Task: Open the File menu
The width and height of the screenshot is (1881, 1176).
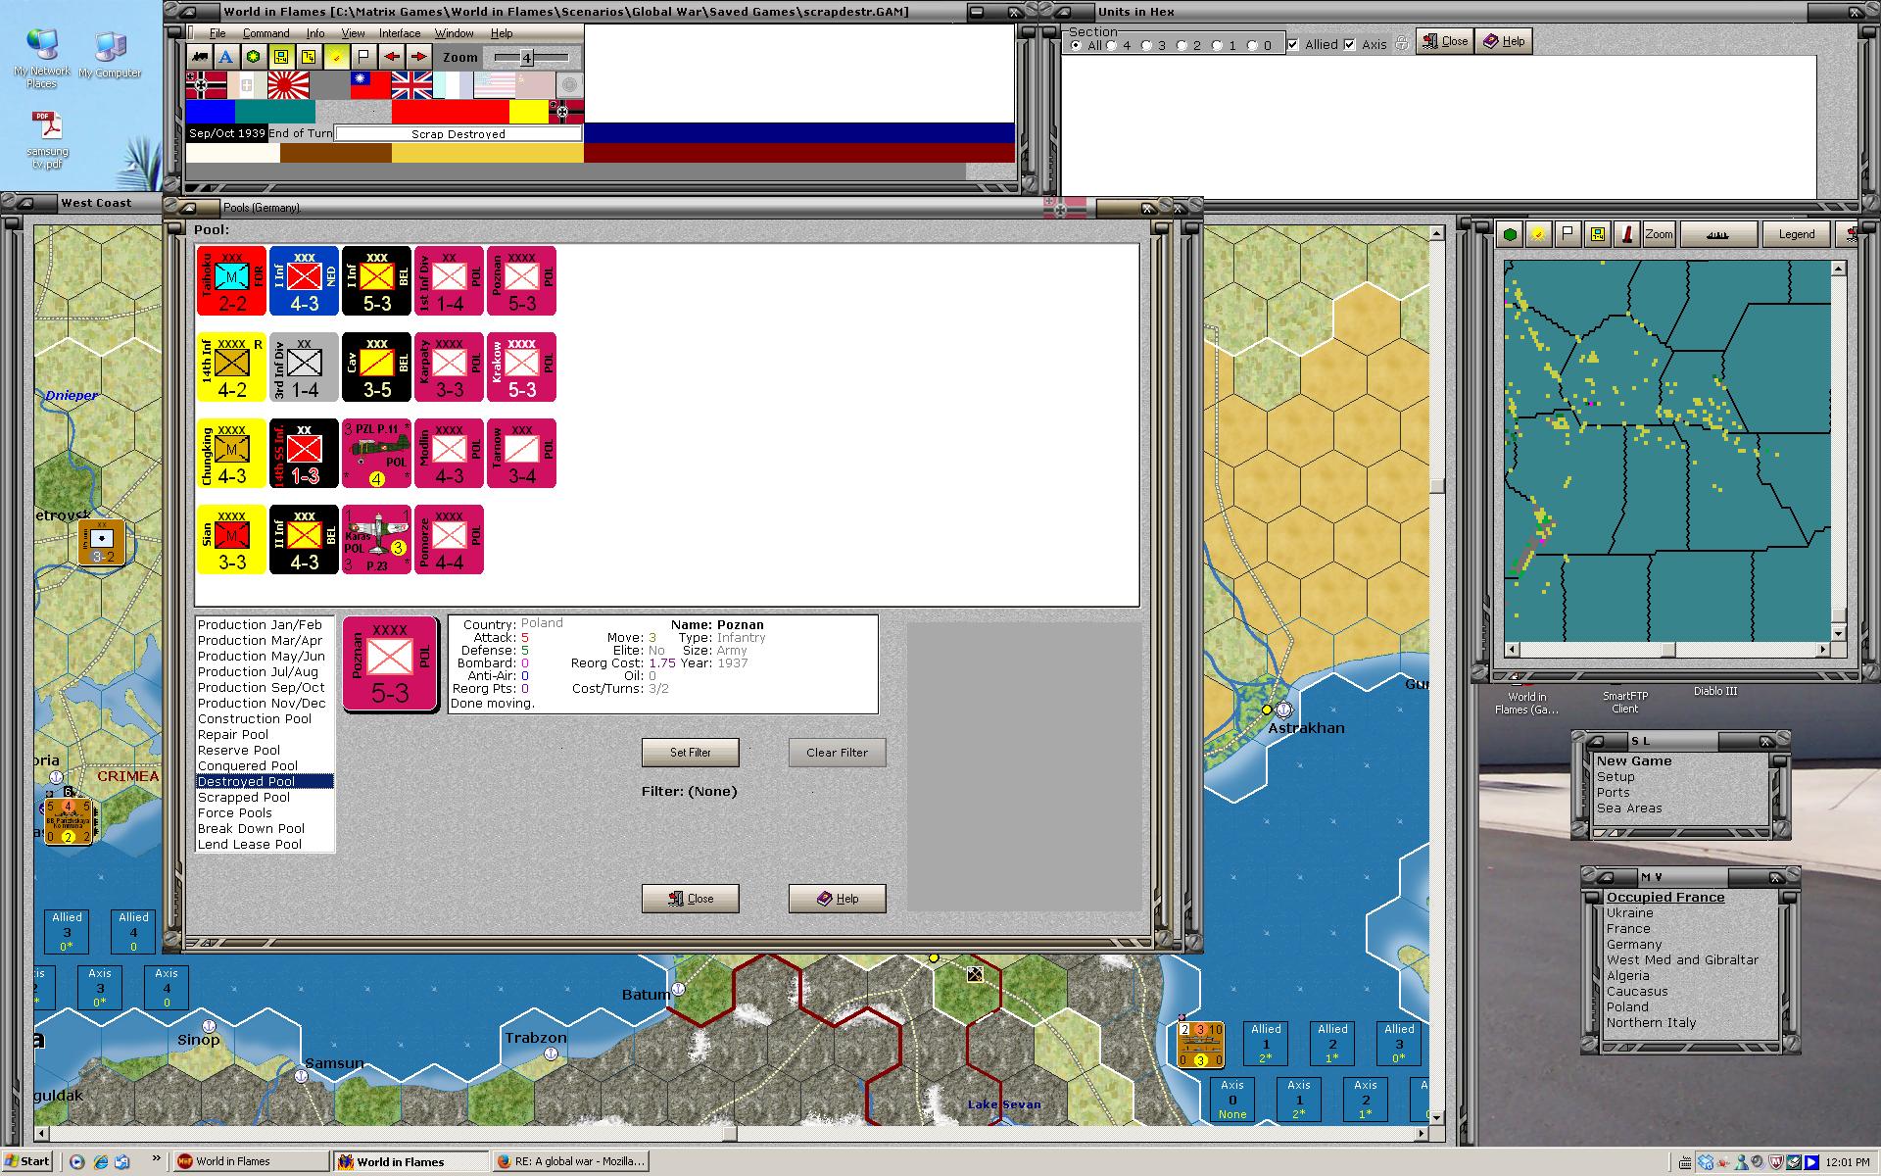Action: [x=217, y=33]
